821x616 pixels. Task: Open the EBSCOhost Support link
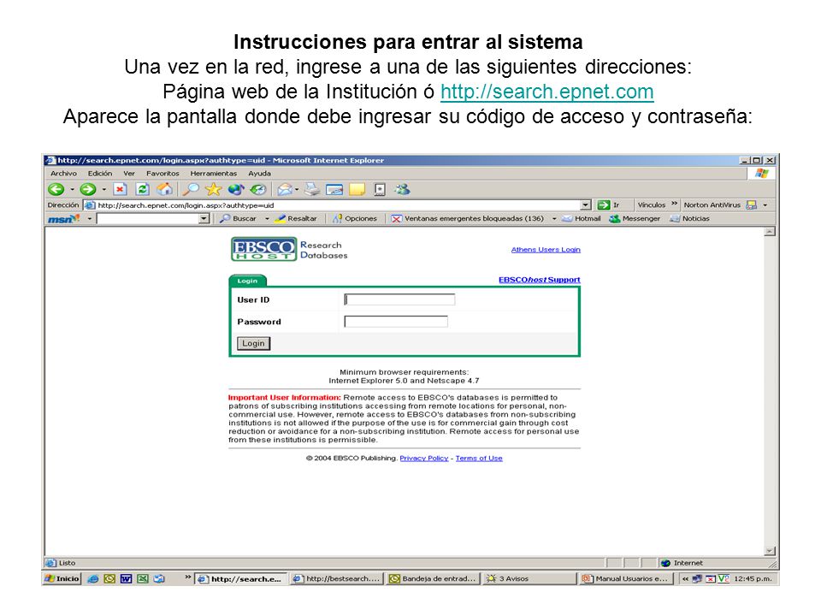[540, 279]
